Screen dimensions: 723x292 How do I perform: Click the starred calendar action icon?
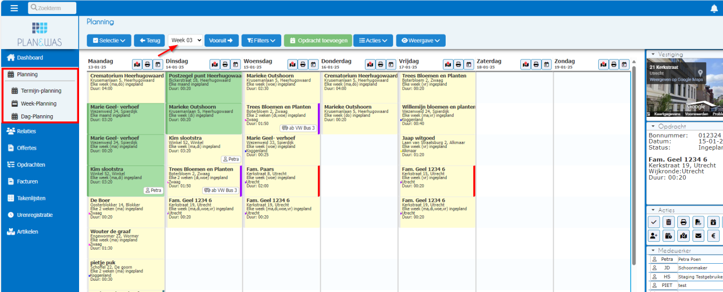pos(713,222)
